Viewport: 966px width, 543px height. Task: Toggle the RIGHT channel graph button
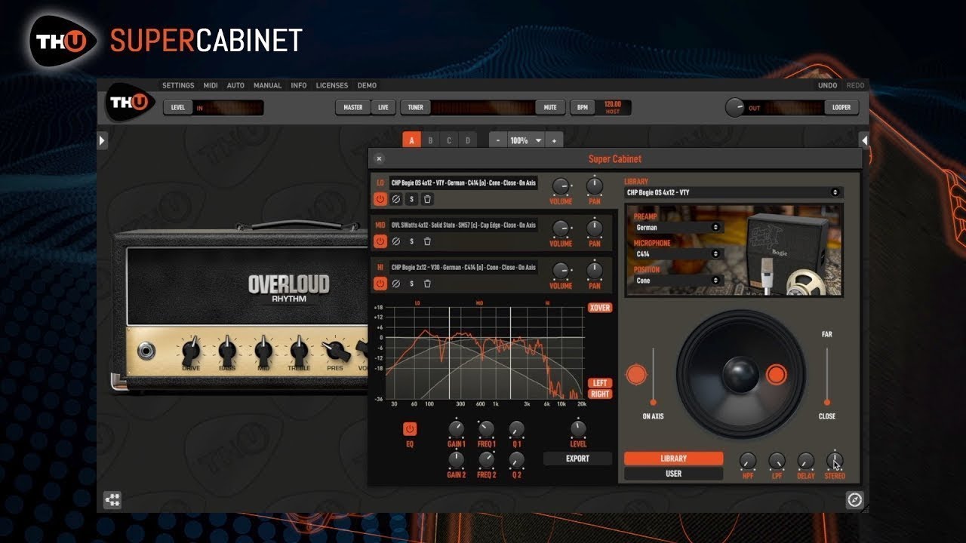click(600, 394)
